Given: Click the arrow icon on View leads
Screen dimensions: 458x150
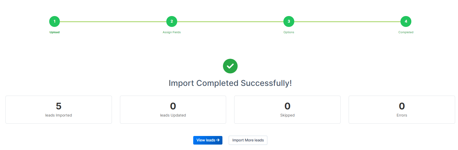Looking at the screenshot, I should click(218, 140).
